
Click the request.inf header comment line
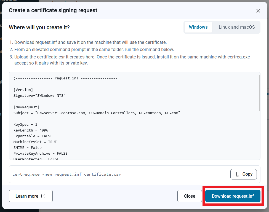[x=65, y=78]
